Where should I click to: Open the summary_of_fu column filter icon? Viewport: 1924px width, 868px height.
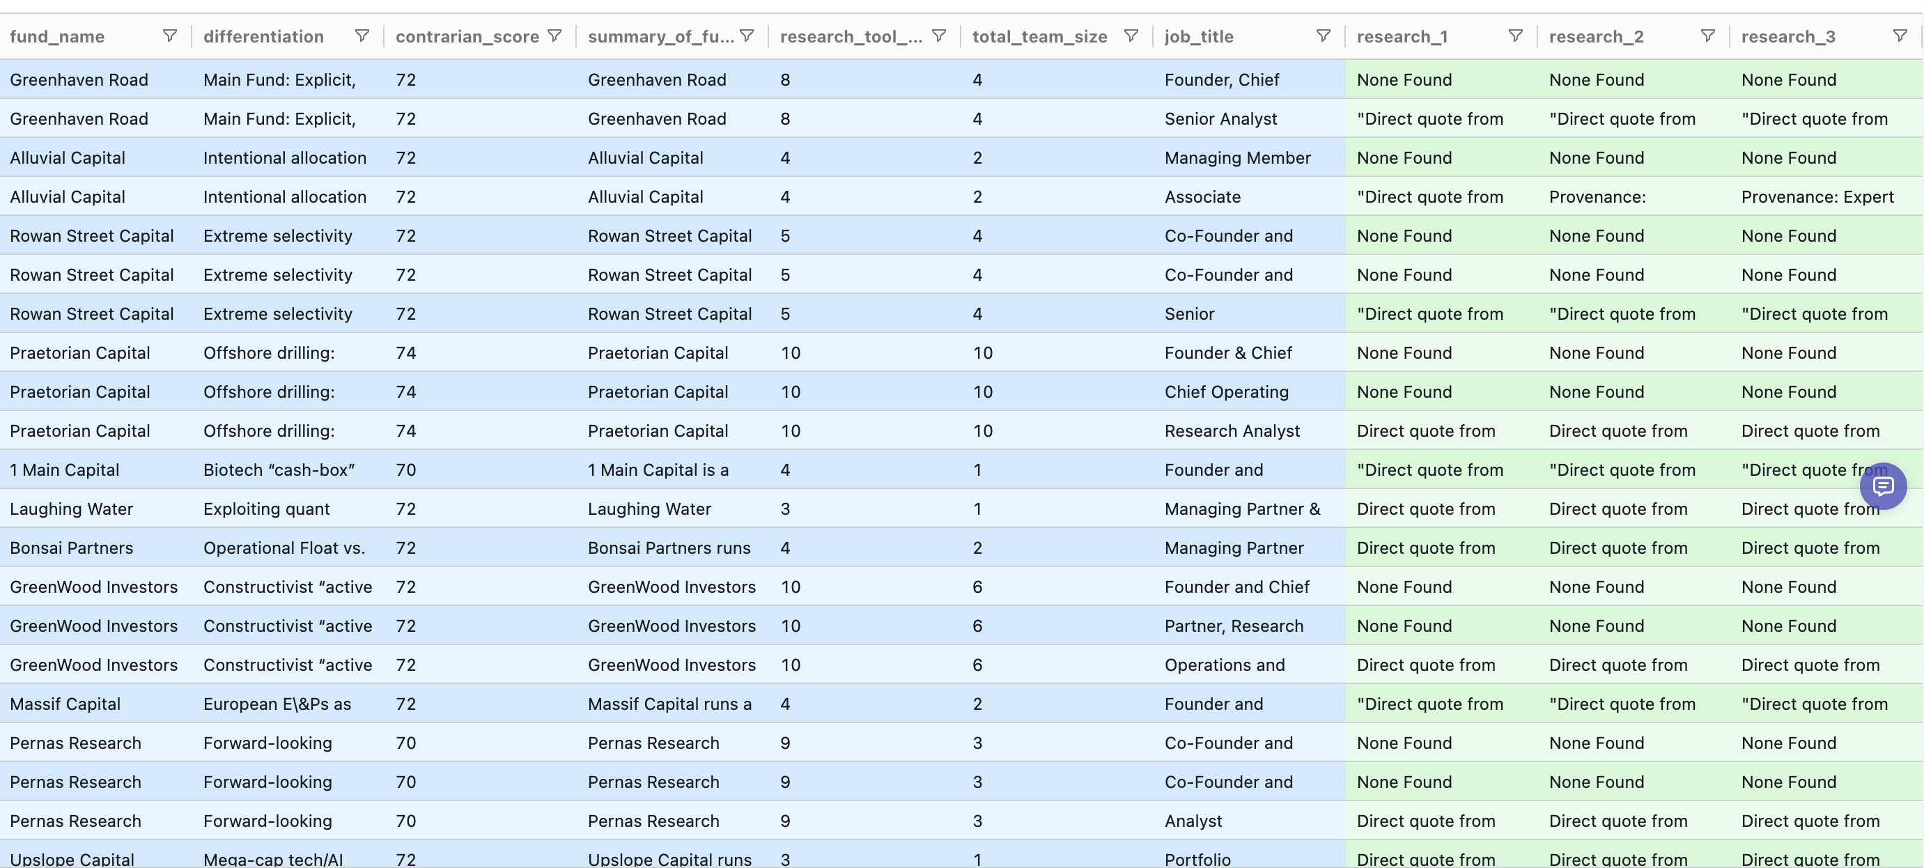point(747,35)
